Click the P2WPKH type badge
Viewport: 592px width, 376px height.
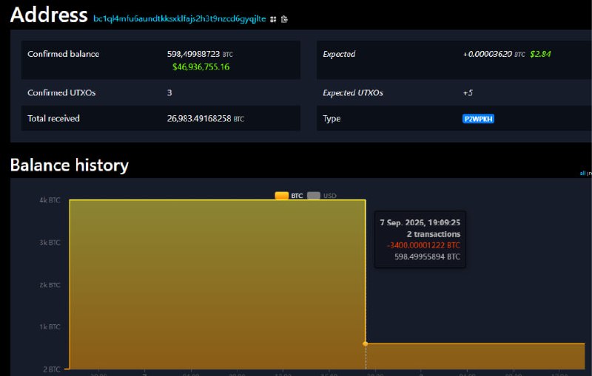(478, 119)
